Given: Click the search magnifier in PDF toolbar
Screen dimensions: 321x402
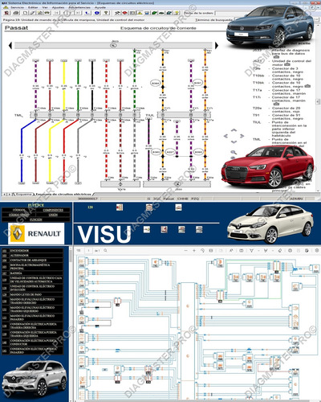Looking at the screenshot, I should [x=105, y=251].
